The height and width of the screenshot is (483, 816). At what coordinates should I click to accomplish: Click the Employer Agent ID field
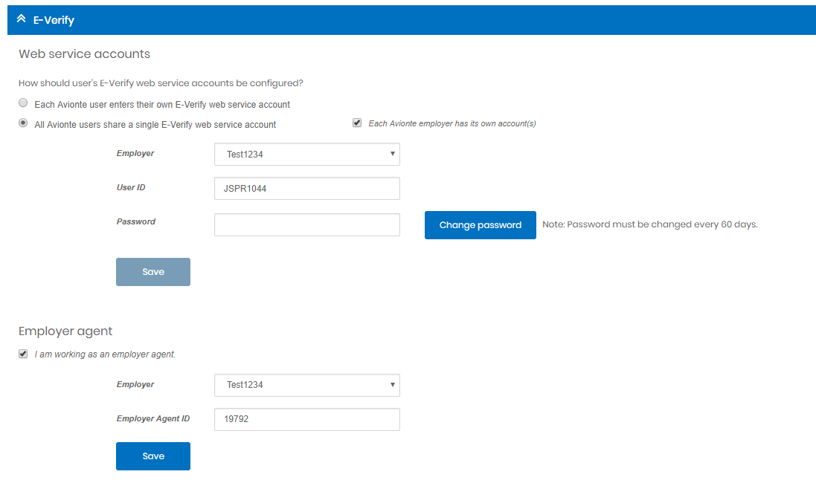click(307, 419)
